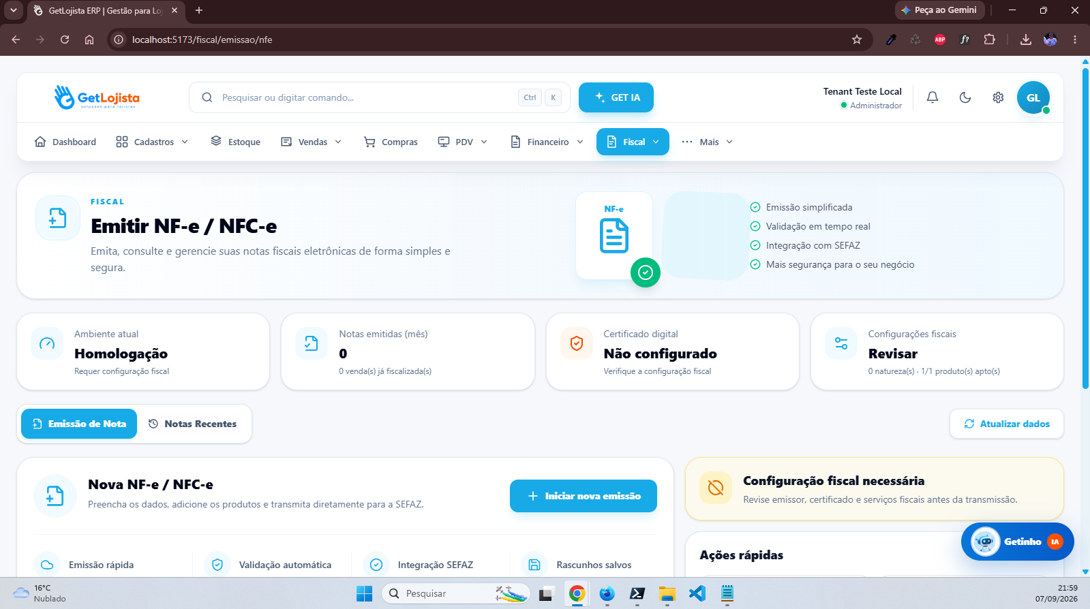
Task: Click the browser address bar URL
Action: coord(202,40)
